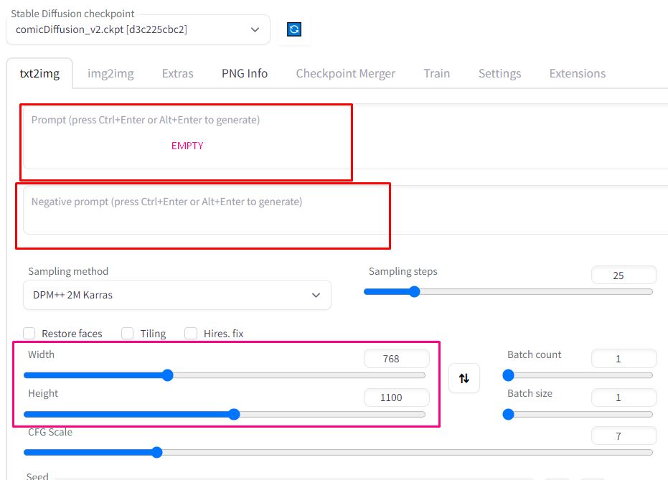Click into the Prompt text box
Viewport: 668px width, 480px height.
point(346,137)
